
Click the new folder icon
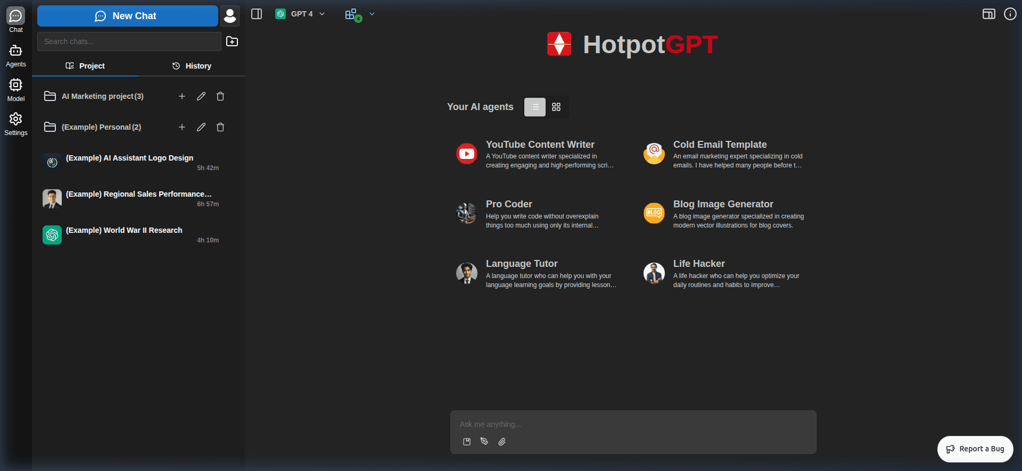232,41
